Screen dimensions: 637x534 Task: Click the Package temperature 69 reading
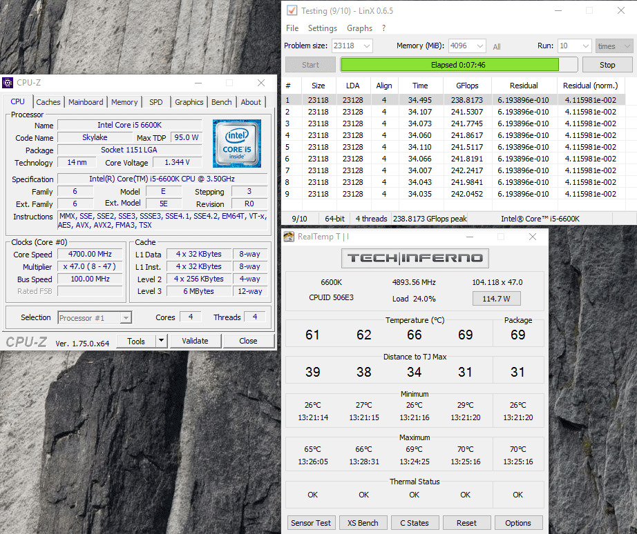[x=518, y=335]
